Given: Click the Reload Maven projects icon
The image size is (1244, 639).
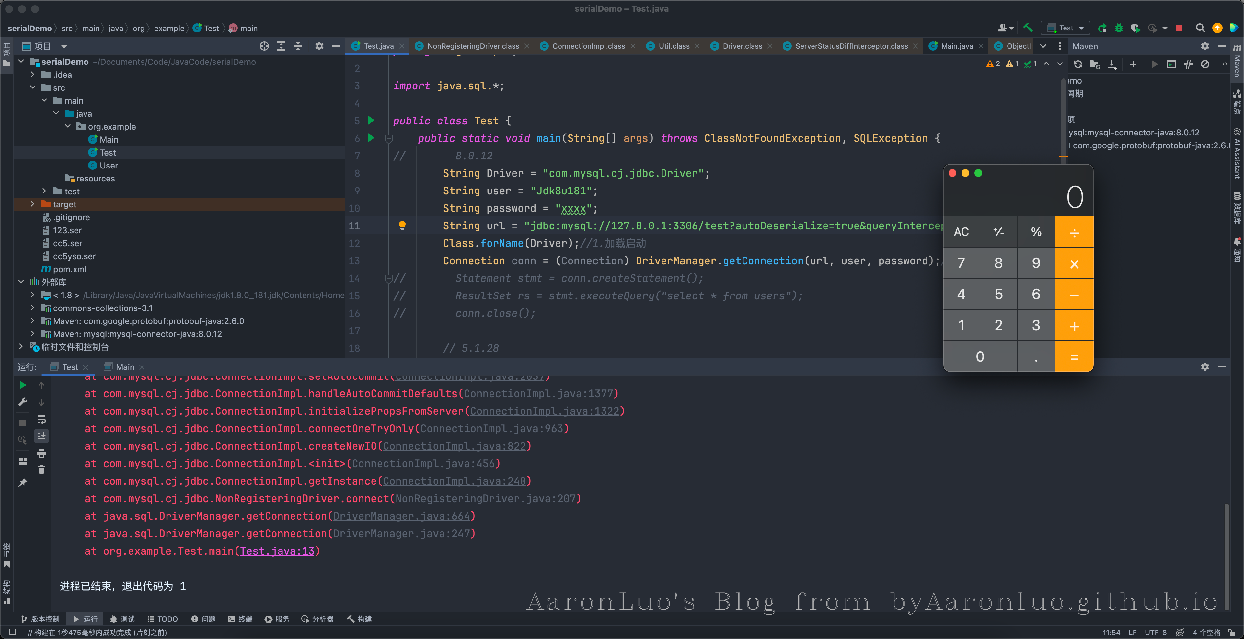Looking at the screenshot, I should [x=1078, y=64].
